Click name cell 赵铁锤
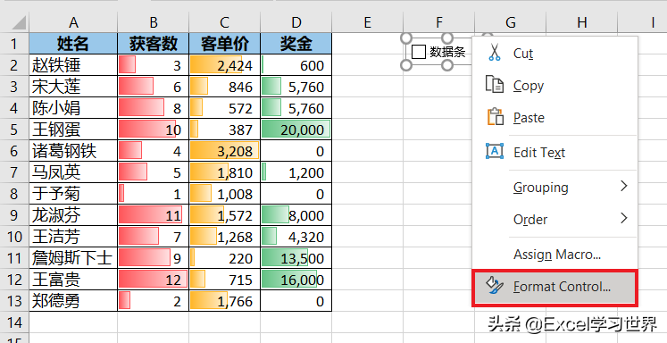 pyautogui.click(x=73, y=65)
